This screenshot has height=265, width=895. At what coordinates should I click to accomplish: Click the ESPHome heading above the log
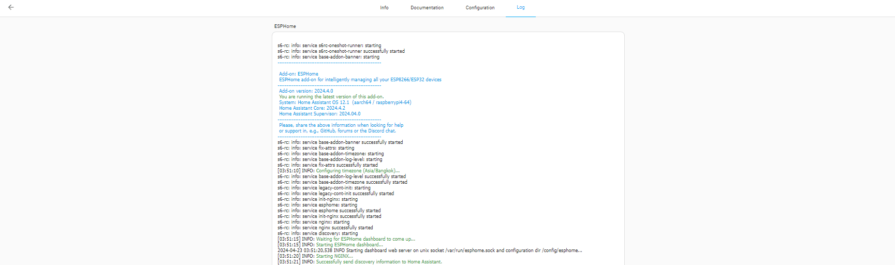(285, 26)
